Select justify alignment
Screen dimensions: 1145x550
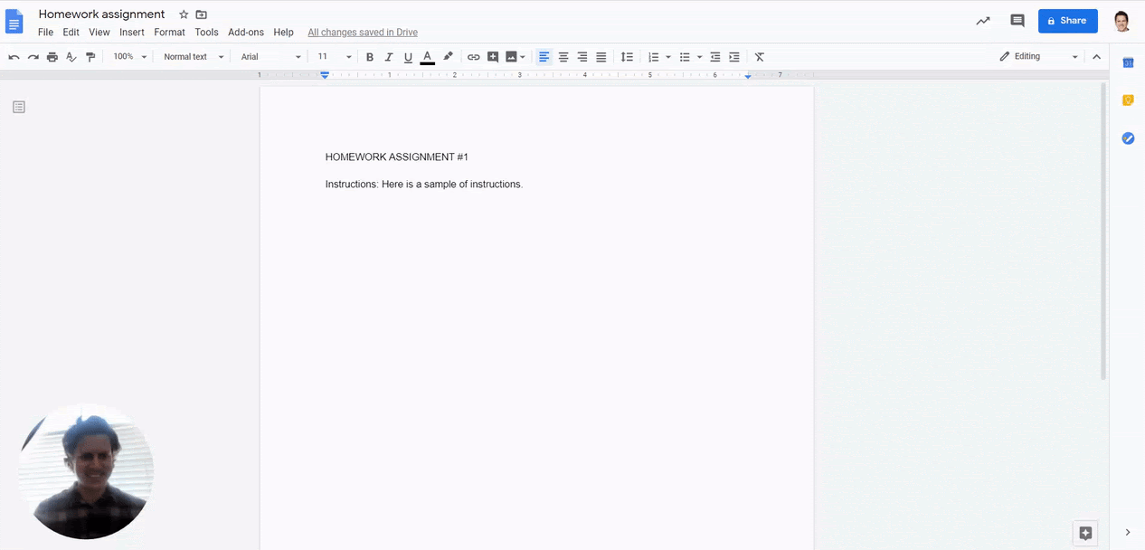point(601,57)
